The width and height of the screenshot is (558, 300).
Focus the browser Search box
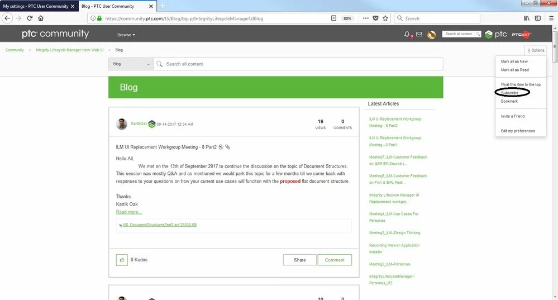click(x=437, y=18)
